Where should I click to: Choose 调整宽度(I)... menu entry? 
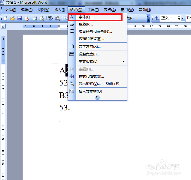point(97,54)
